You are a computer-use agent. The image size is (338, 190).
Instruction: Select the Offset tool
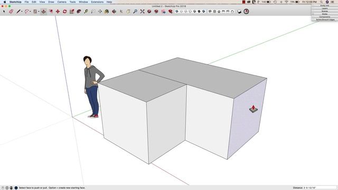click(x=51, y=12)
